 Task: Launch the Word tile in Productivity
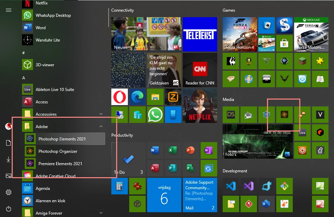click(155, 150)
